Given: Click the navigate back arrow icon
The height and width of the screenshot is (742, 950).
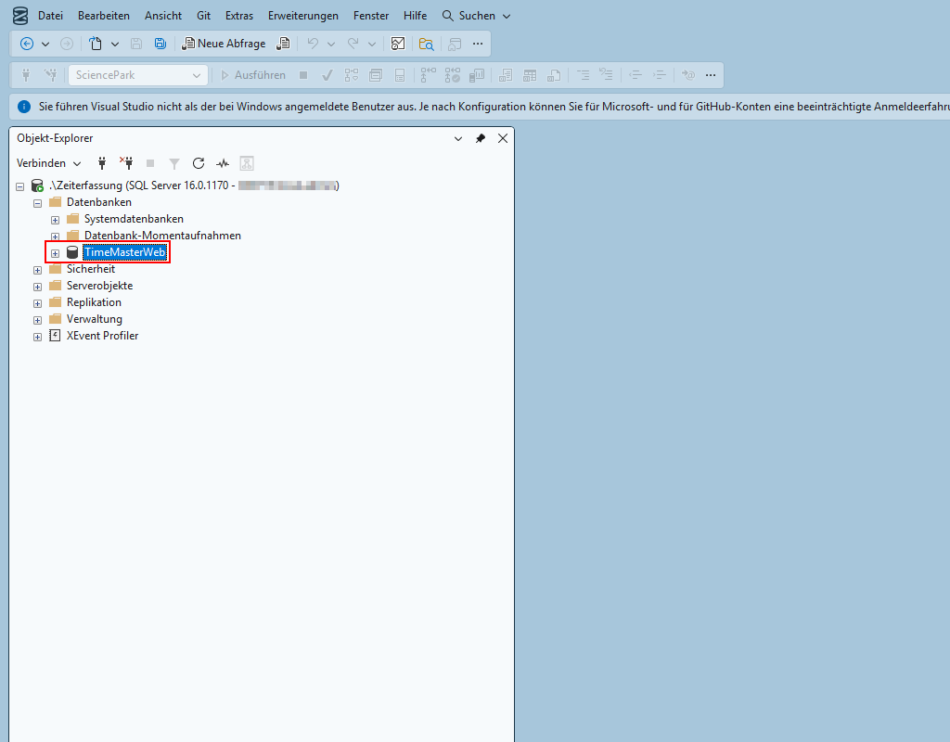Looking at the screenshot, I should 26,44.
